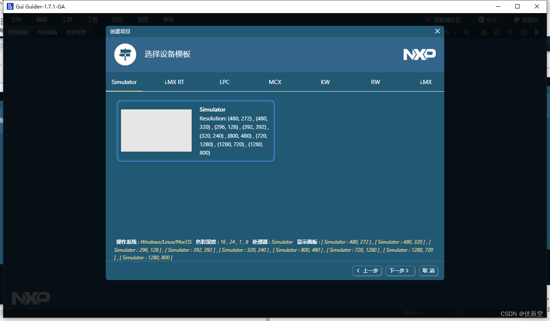Click the Simulator preview thumbnail

(156, 131)
